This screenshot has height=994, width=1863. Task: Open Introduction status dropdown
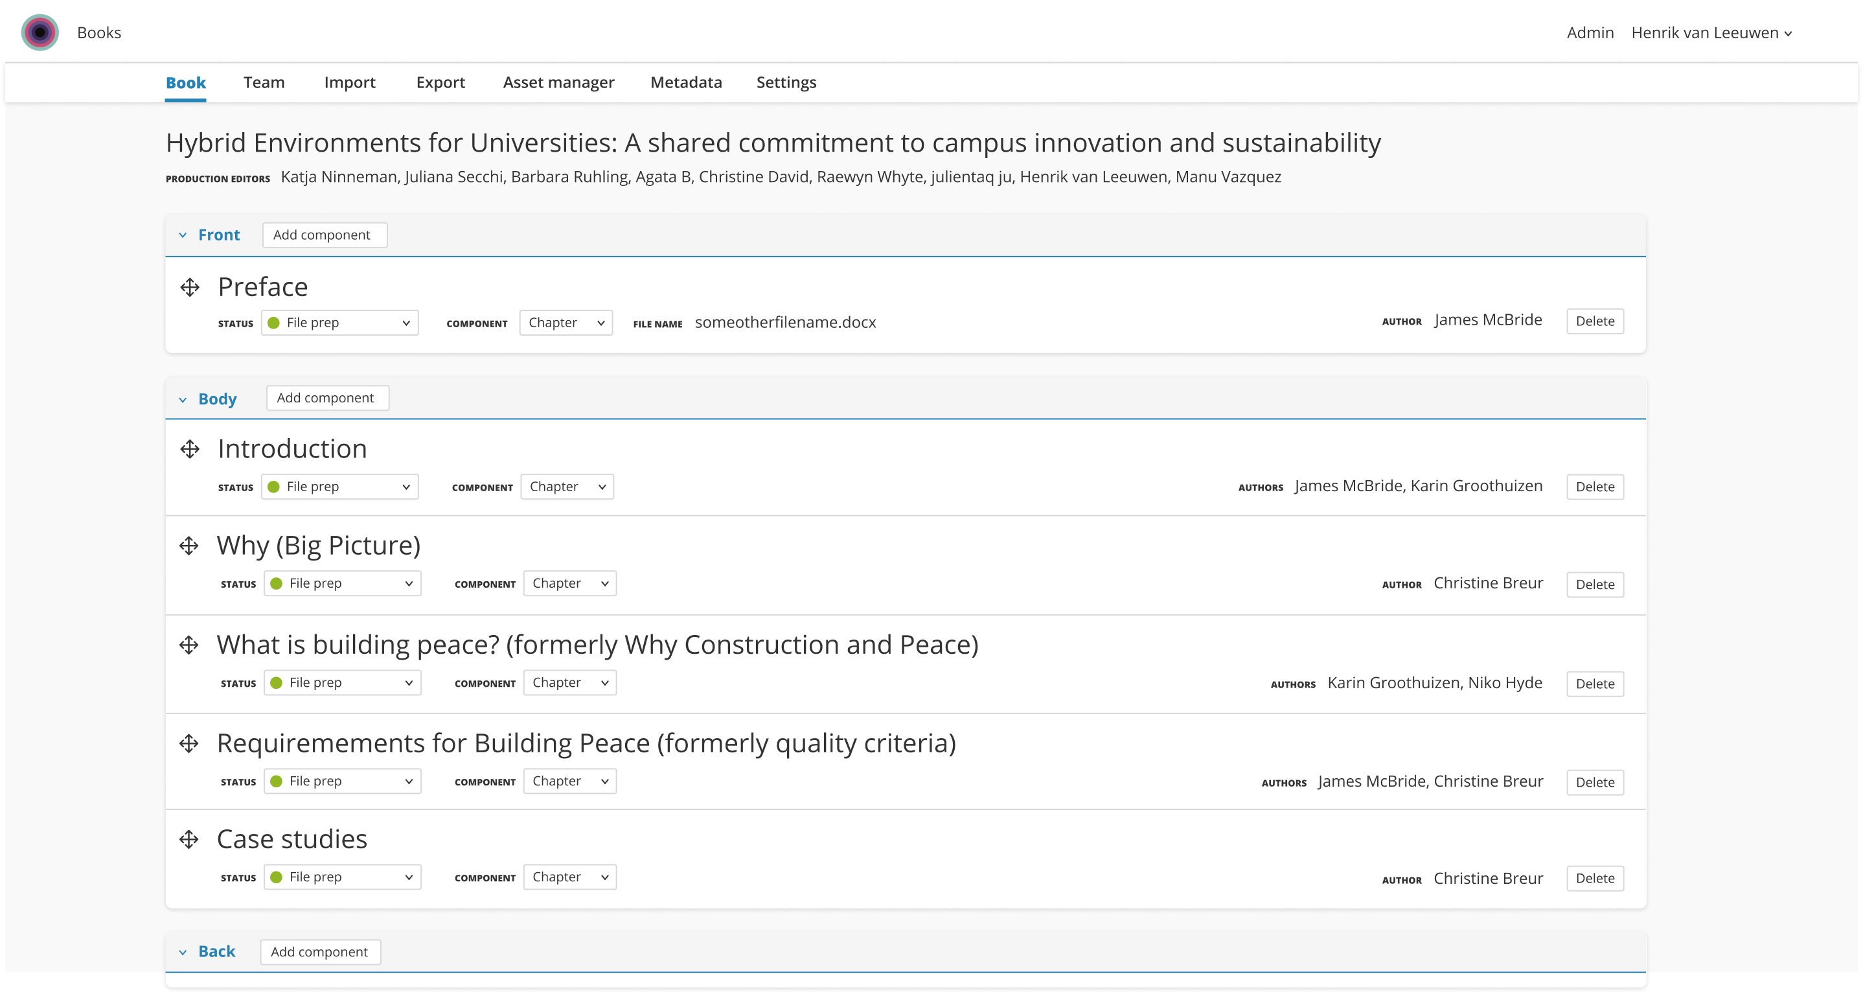(340, 487)
